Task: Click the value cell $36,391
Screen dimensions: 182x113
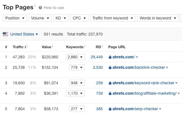Action: point(51,93)
